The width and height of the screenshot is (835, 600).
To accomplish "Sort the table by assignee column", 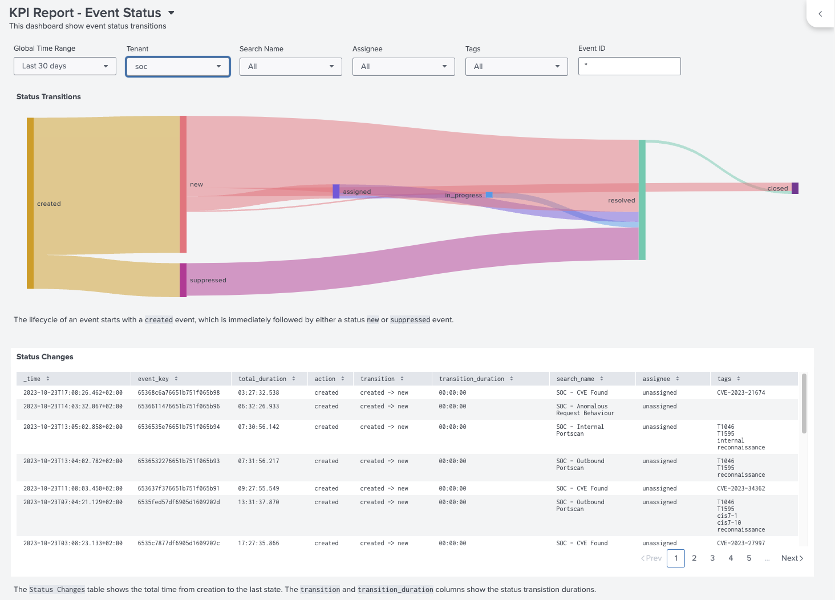I will coord(679,378).
